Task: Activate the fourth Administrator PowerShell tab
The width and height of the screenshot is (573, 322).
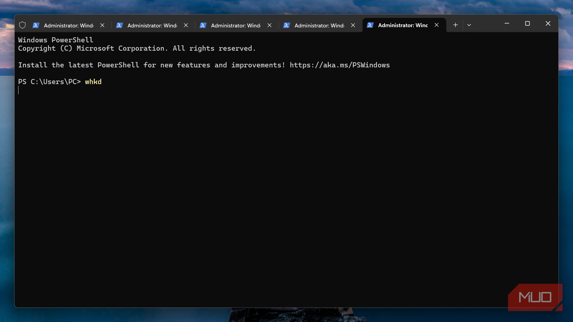Action: (320, 25)
